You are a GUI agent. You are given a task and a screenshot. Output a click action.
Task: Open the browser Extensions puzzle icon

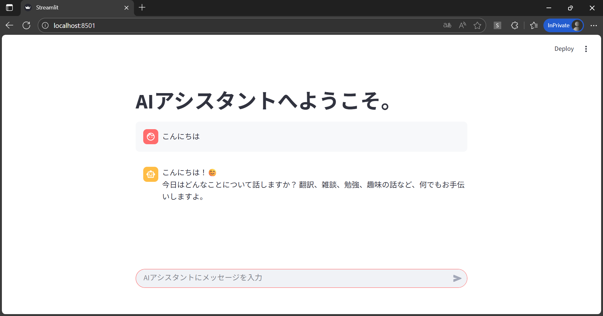point(514,25)
